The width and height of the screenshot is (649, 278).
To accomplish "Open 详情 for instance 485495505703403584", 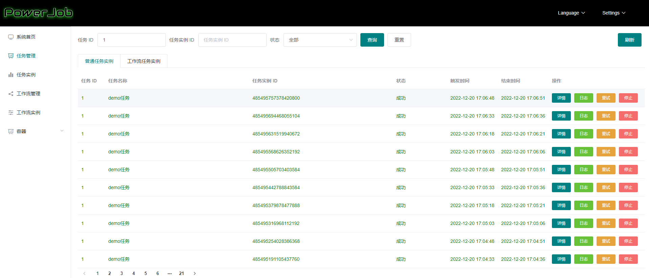I will [561, 170].
